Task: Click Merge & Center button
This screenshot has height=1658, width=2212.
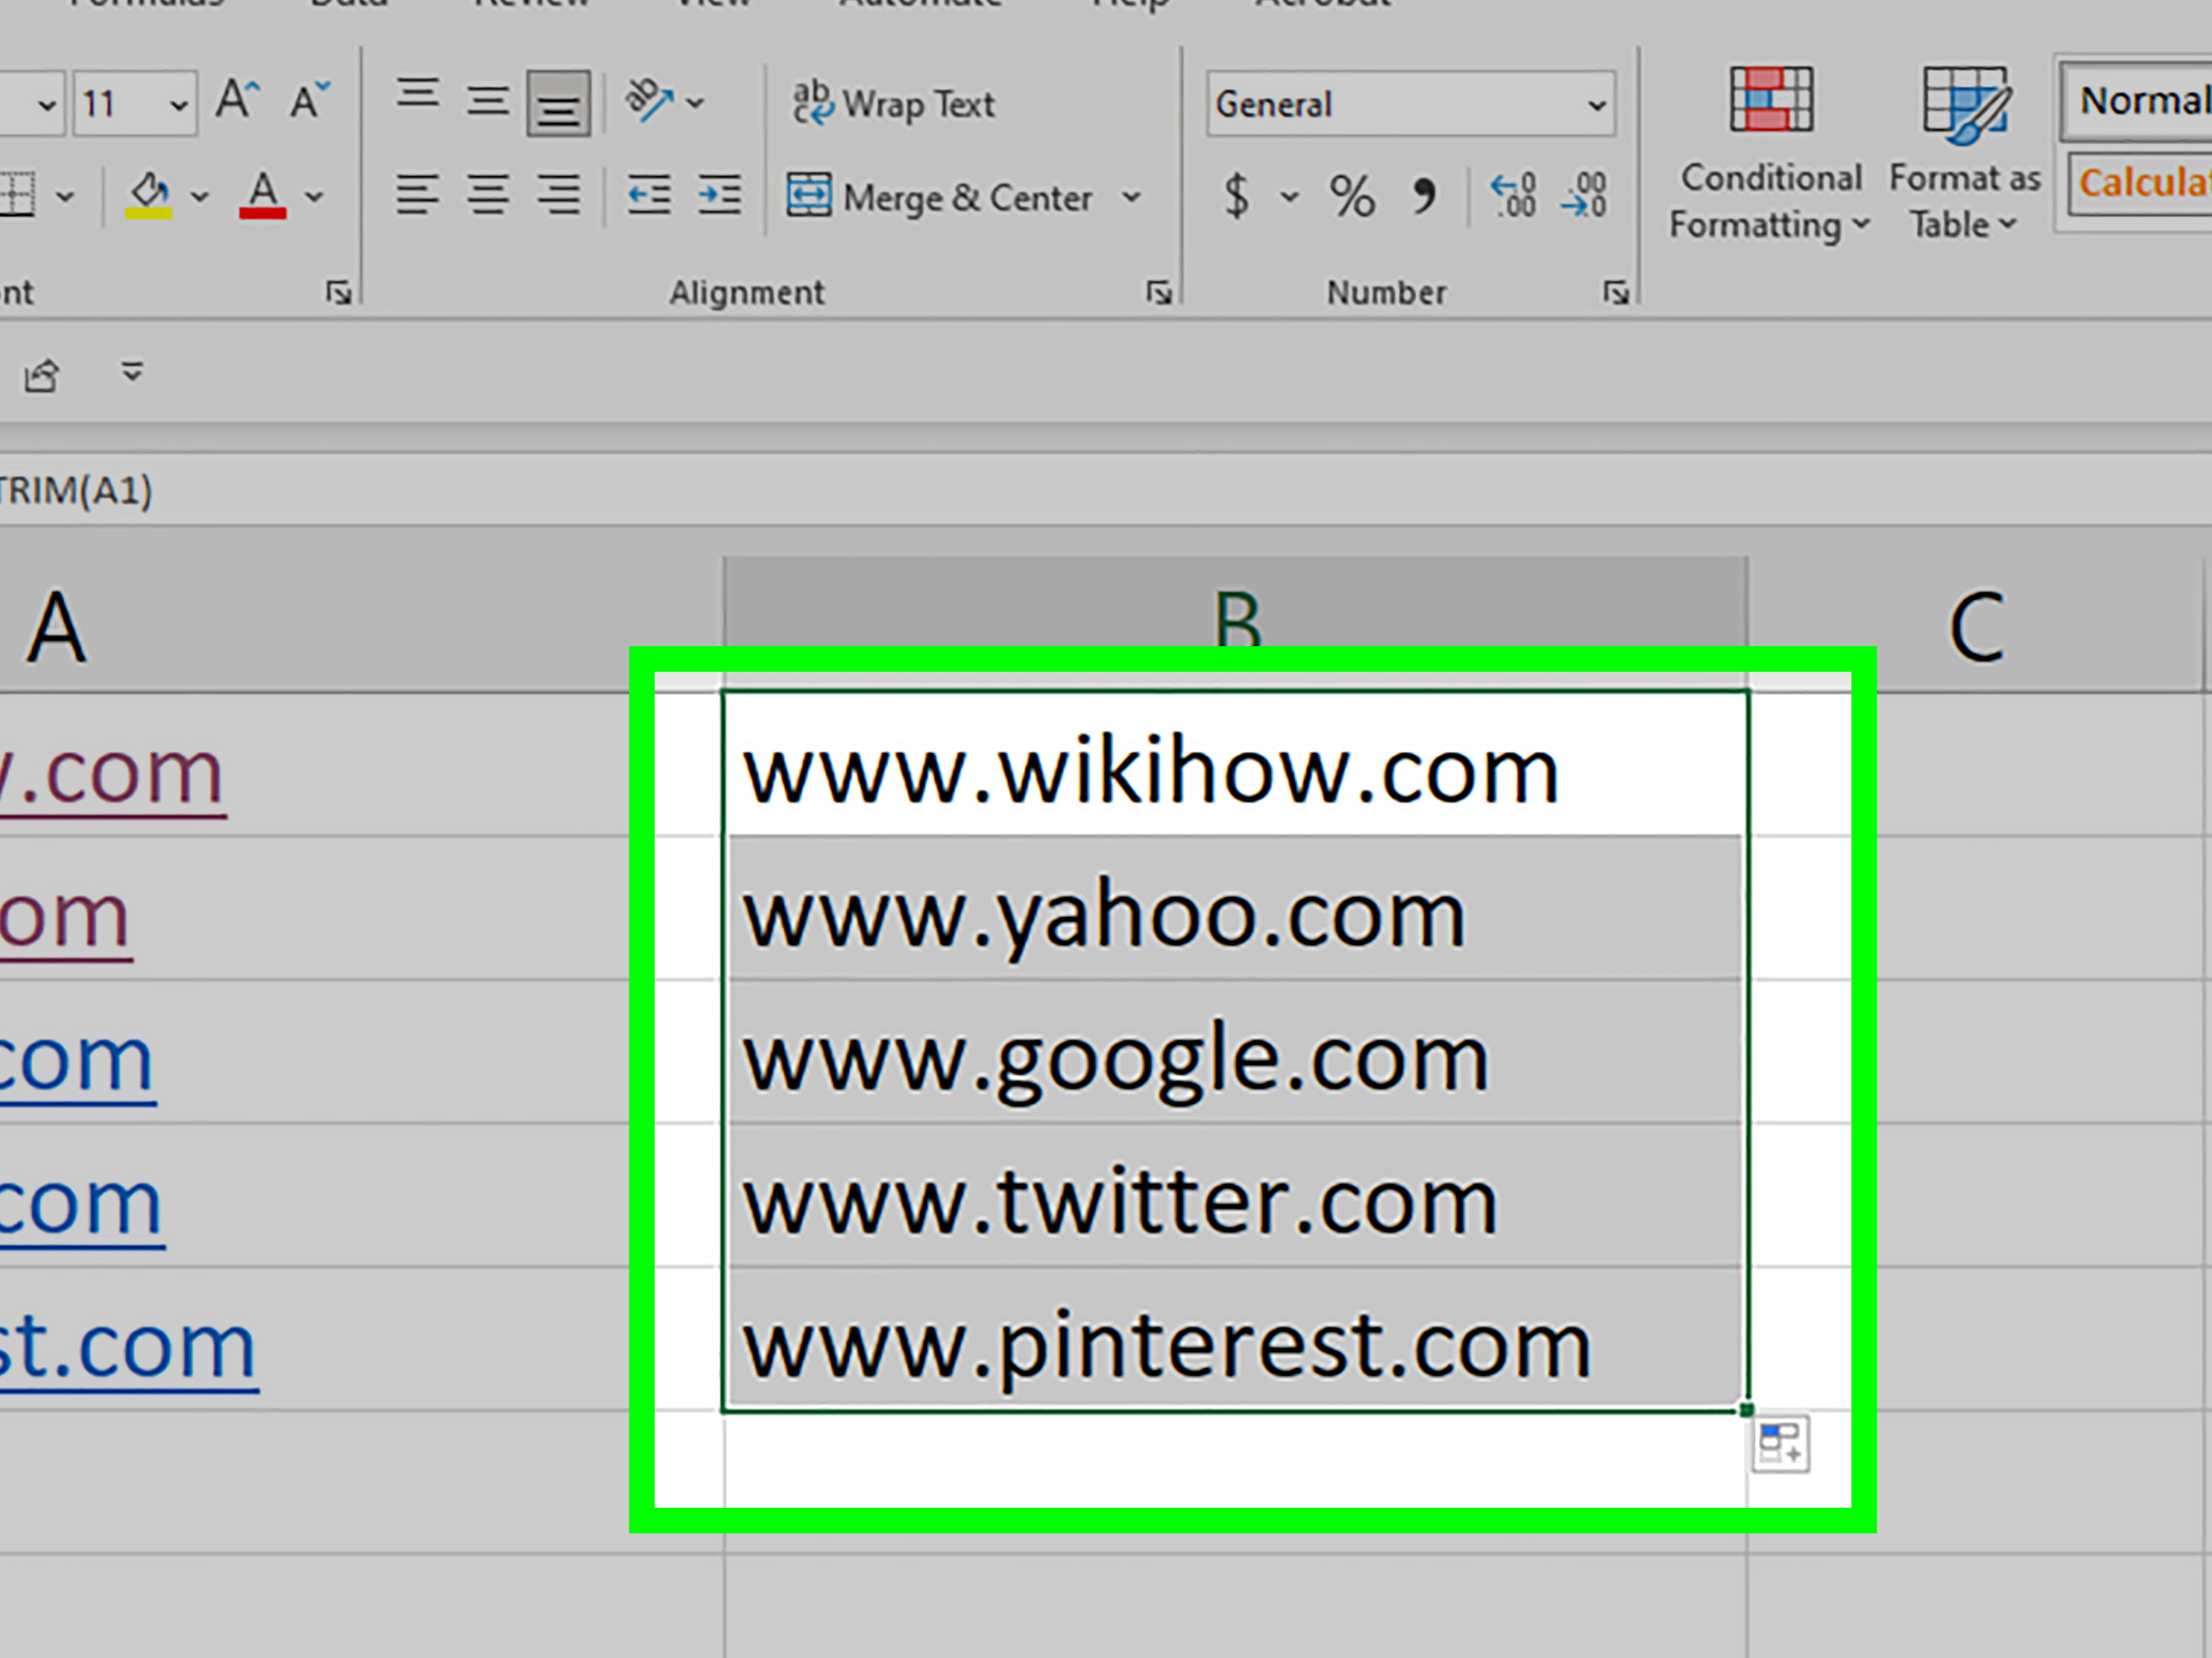Action: pyautogui.click(x=940, y=197)
